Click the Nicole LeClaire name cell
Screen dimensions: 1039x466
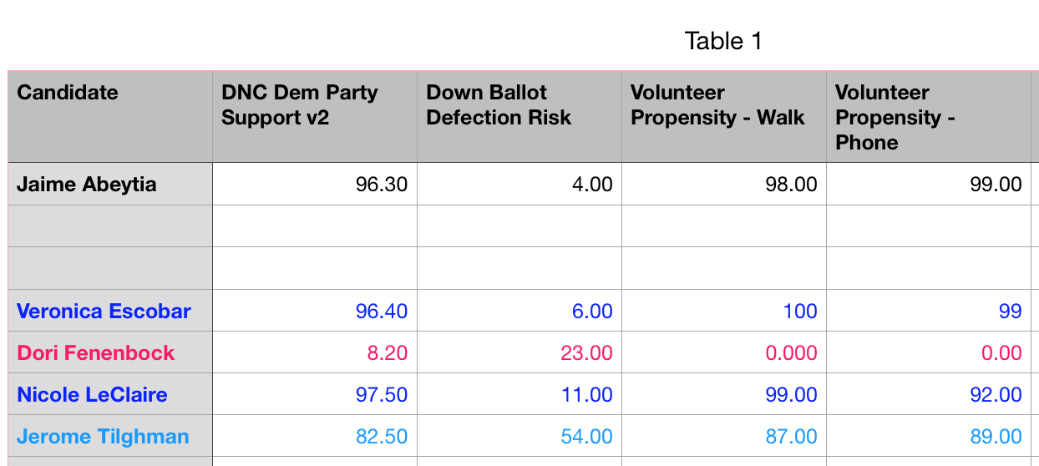[x=109, y=395]
